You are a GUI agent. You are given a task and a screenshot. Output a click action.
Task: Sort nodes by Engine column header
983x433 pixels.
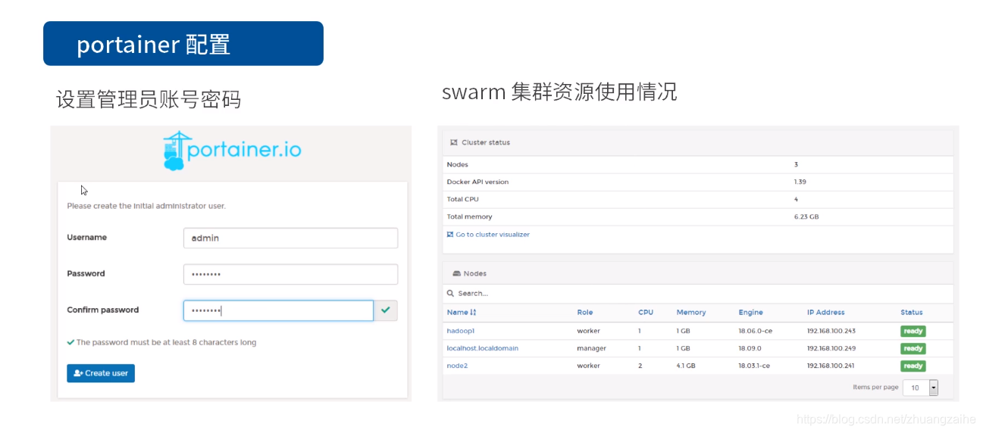(751, 312)
